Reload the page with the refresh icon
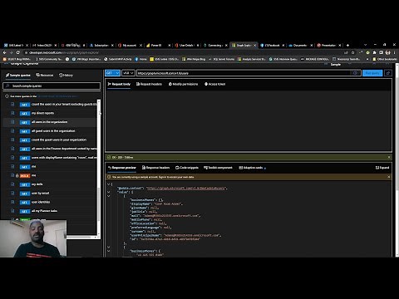The width and height of the screenshot is (399, 299). pyautogui.click(x=18, y=52)
